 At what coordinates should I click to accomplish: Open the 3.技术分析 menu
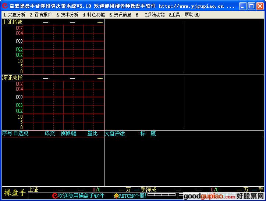tap(67, 15)
